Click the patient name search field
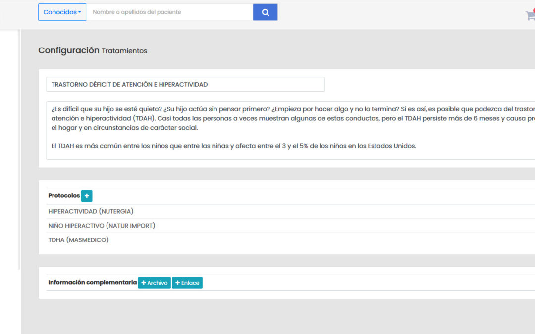The image size is (535, 334). pos(169,12)
